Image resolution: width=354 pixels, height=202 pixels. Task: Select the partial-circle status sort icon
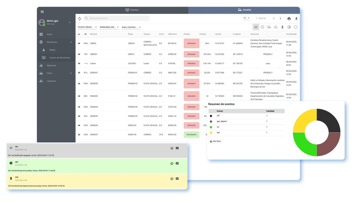(x=289, y=27)
